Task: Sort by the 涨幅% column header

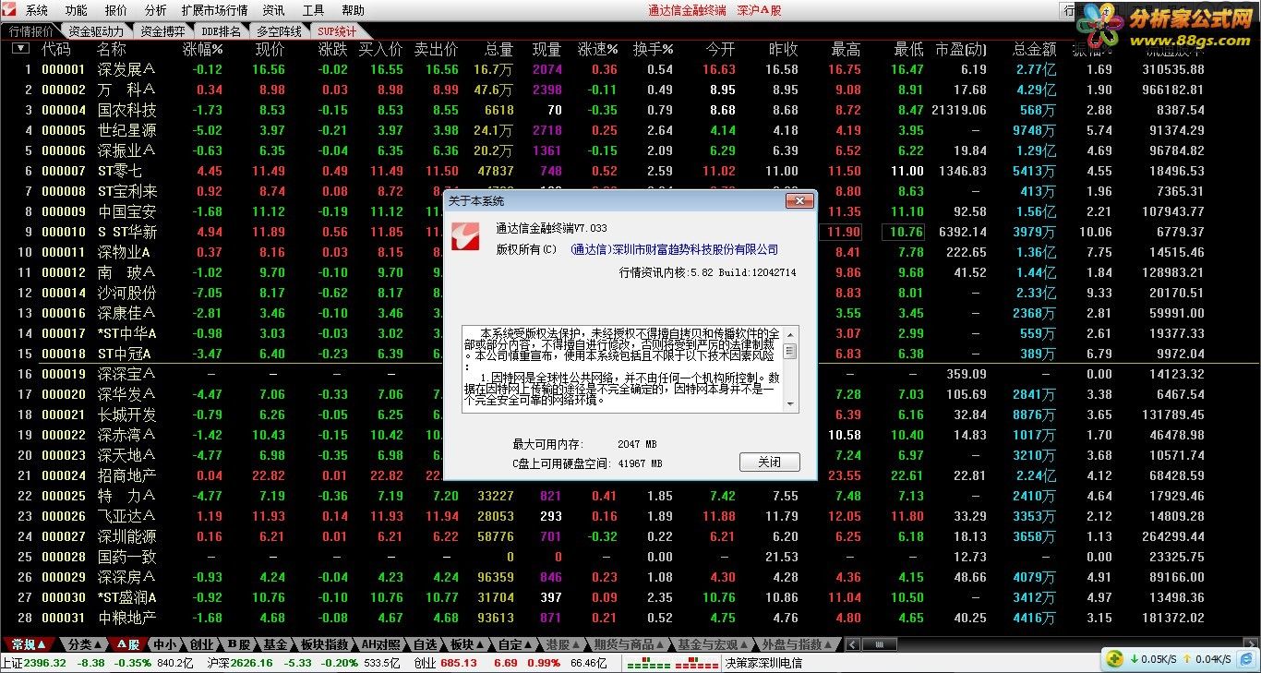Action: [x=203, y=49]
